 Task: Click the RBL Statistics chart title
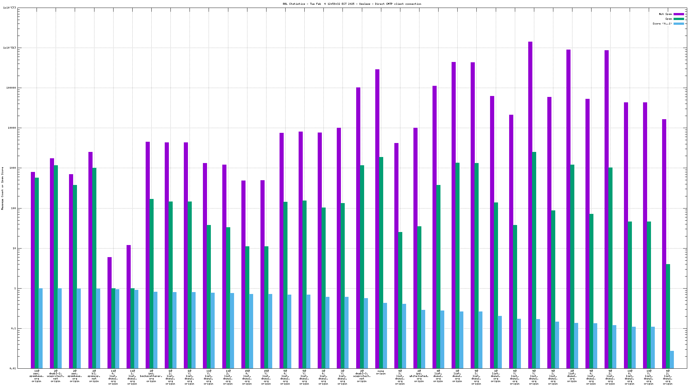352,4
